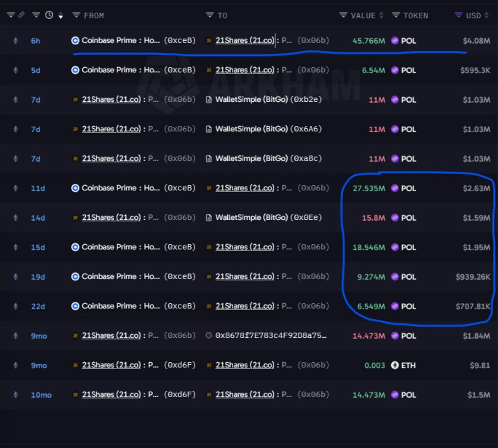Click the 14d transaction timestamp

coord(38,218)
